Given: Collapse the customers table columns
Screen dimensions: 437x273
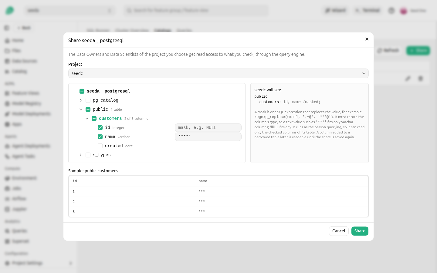Looking at the screenshot, I should click(x=87, y=119).
